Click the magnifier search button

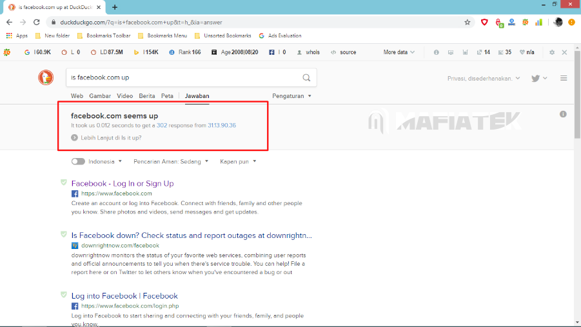tap(306, 77)
